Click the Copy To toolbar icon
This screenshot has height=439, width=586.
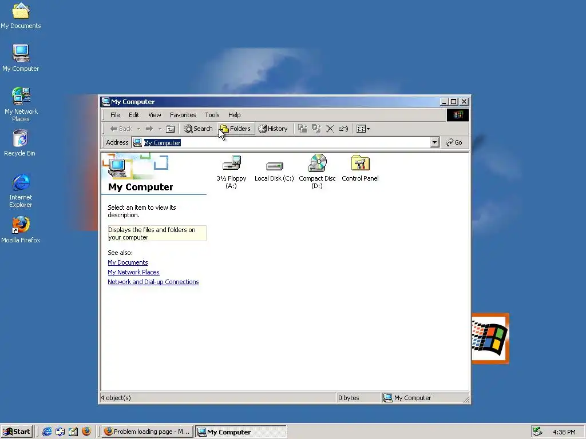(x=316, y=129)
